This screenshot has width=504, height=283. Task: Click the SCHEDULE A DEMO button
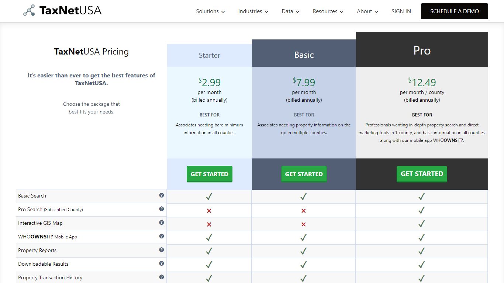(x=455, y=11)
